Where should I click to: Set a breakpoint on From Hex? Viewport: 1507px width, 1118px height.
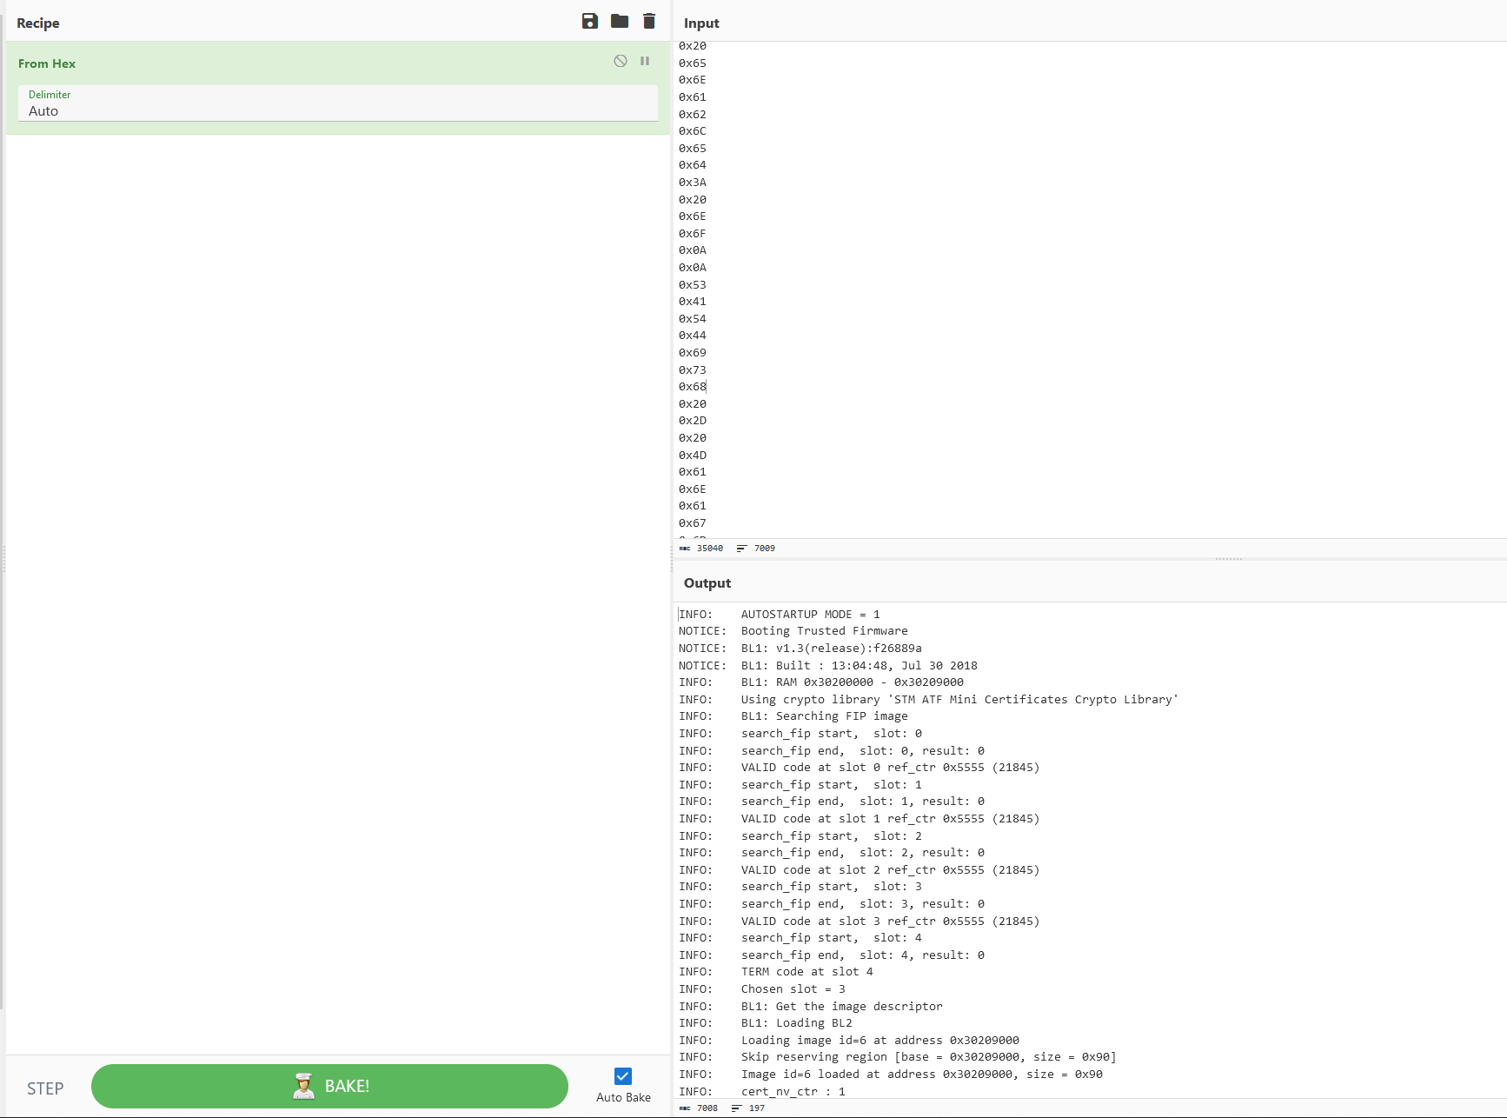pos(645,61)
